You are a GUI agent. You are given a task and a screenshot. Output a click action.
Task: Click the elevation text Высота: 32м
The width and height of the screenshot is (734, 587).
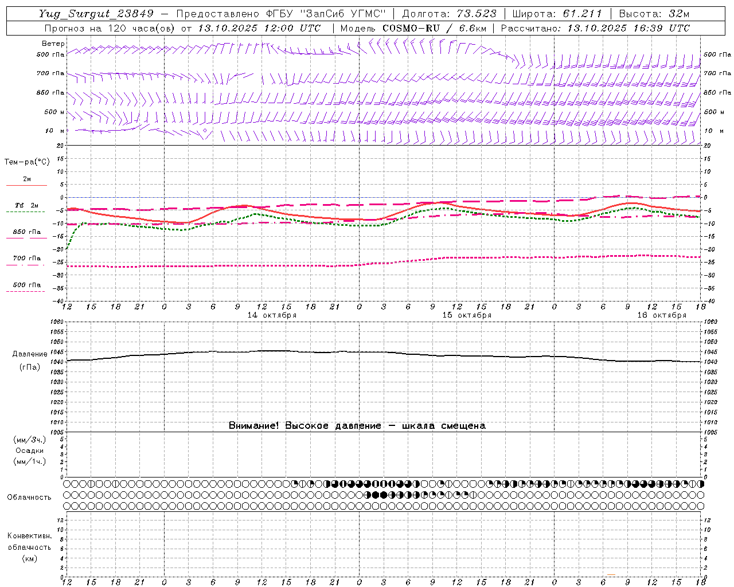coord(654,14)
